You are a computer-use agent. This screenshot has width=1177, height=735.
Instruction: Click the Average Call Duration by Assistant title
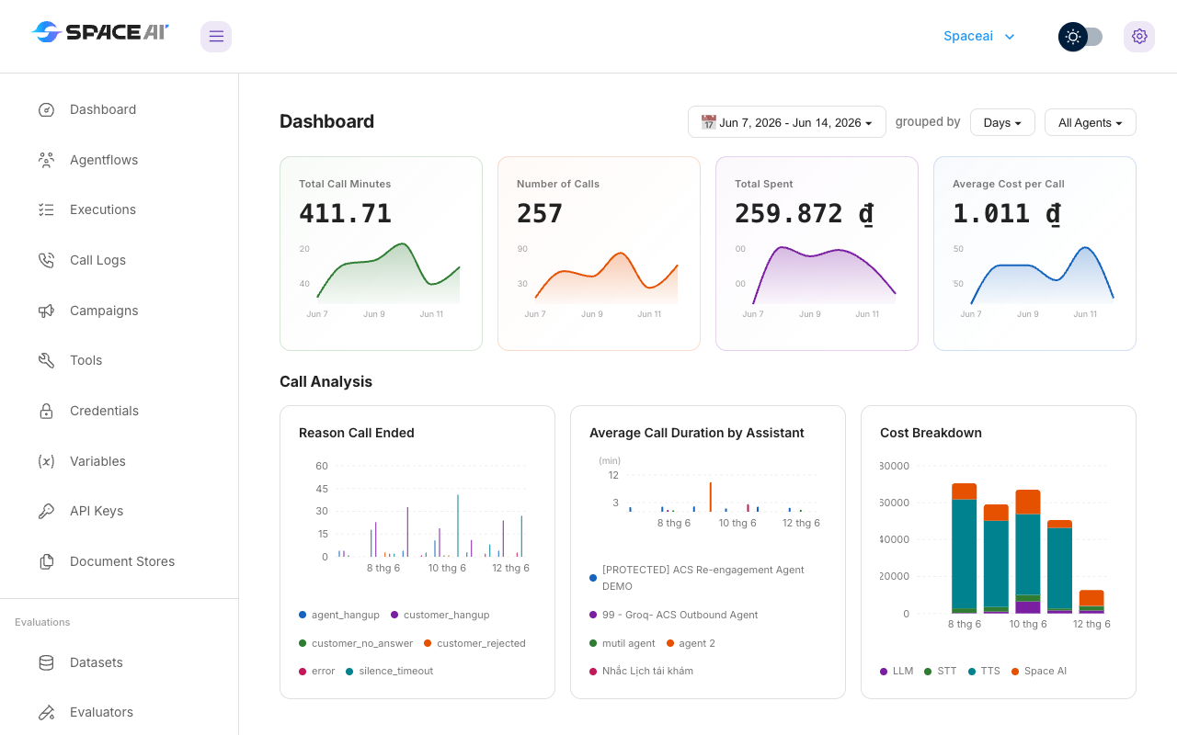point(697,433)
